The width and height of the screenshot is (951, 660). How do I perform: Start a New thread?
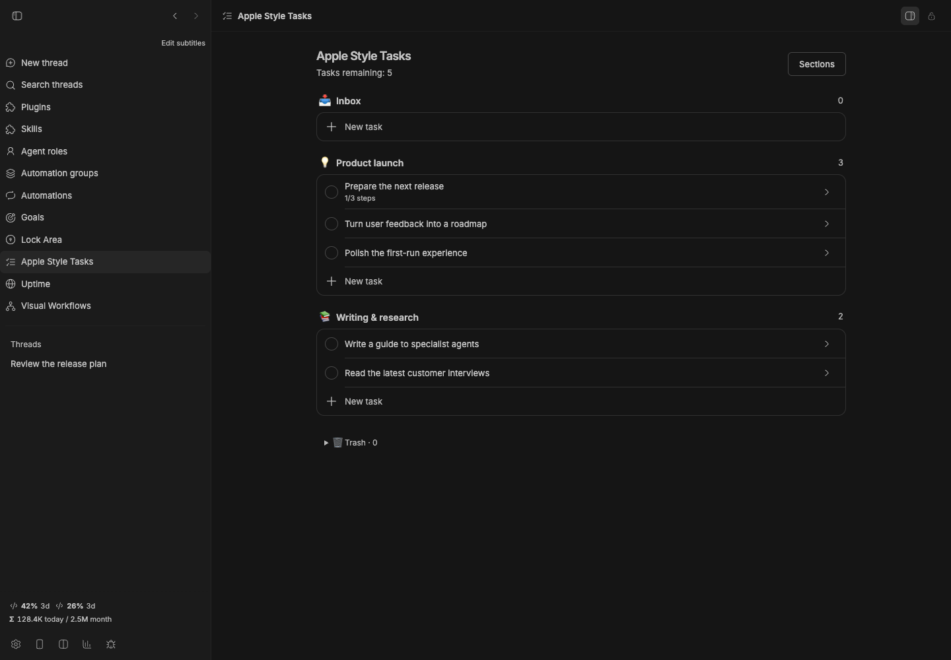tap(106, 63)
